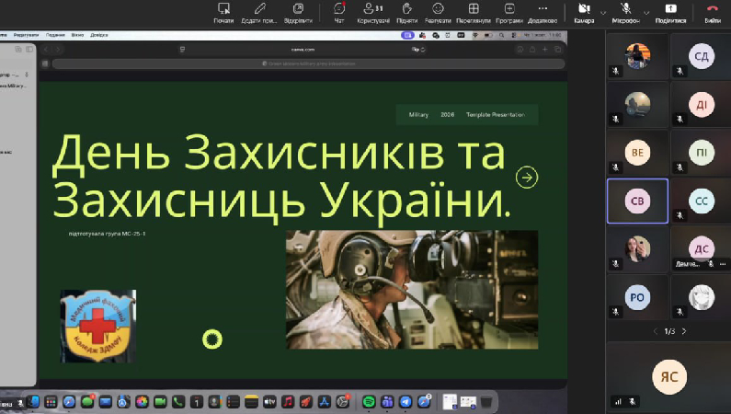This screenshot has height=414, width=731.
Task: Open the Редагувати menu in shared menu bar
Action: tap(26, 35)
